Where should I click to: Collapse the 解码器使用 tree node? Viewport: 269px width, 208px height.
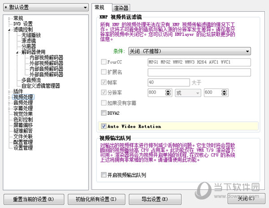coord(17,52)
